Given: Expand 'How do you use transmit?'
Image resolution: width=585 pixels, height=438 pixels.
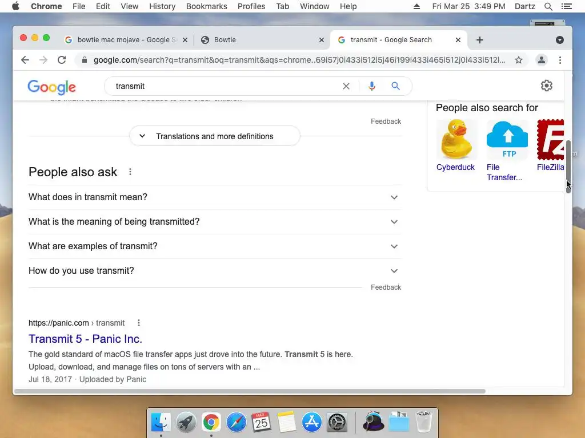Looking at the screenshot, I should pyautogui.click(x=215, y=271).
